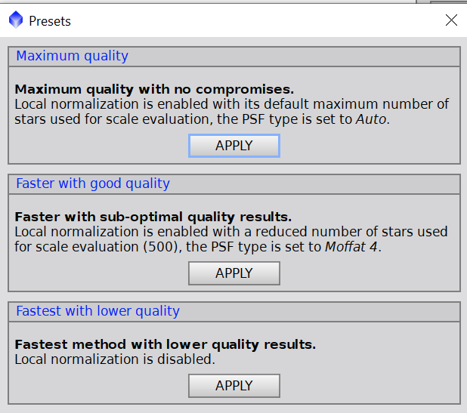Click the "Presets" window title text

[50, 21]
